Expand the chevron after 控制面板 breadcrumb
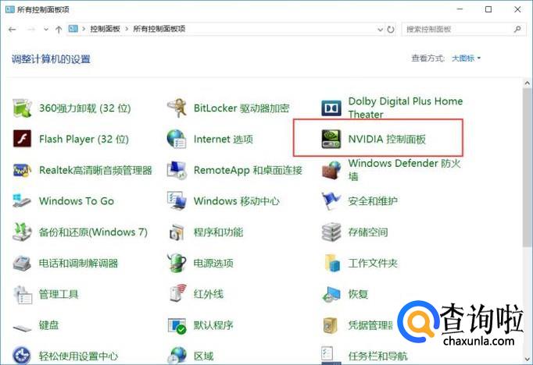Image resolution: width=533 pixels, height=365 pixels. [127, 29]
